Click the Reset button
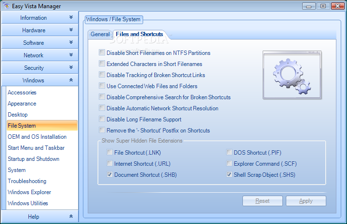Image resolution: width=347 pixels, height=224 pixels. click(x=263, y=201)
